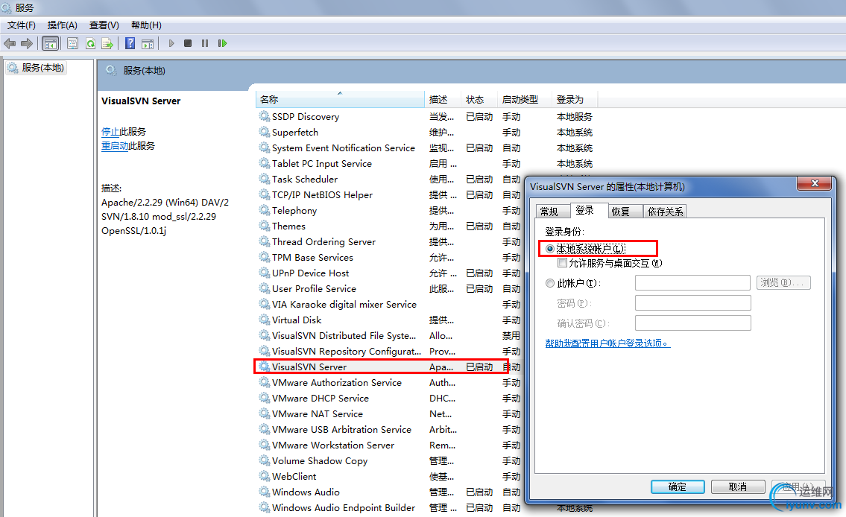Image resolution: width=846 pixels, height=517 pixels.
Task: Click the 密码 (Password) input field
Action: click(x=692, y=303)
